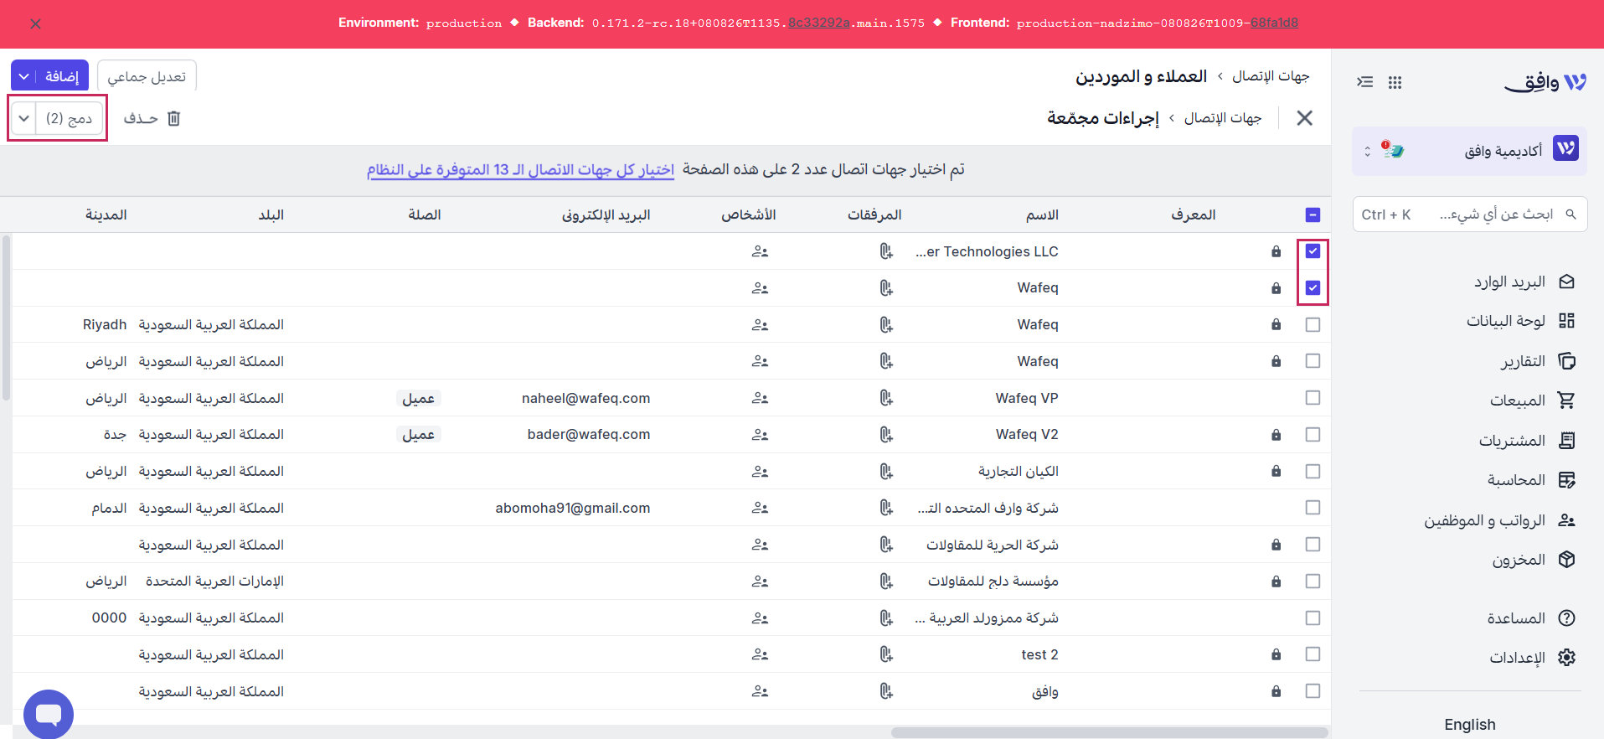Click lock icon in test 2 row
1604x739 pixels.
(x=1276, y=654)
